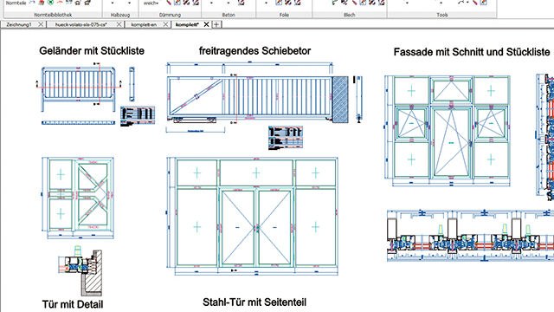Click the Normteile label button
This screenshot has width=554, height=312.
click(16, 3)
